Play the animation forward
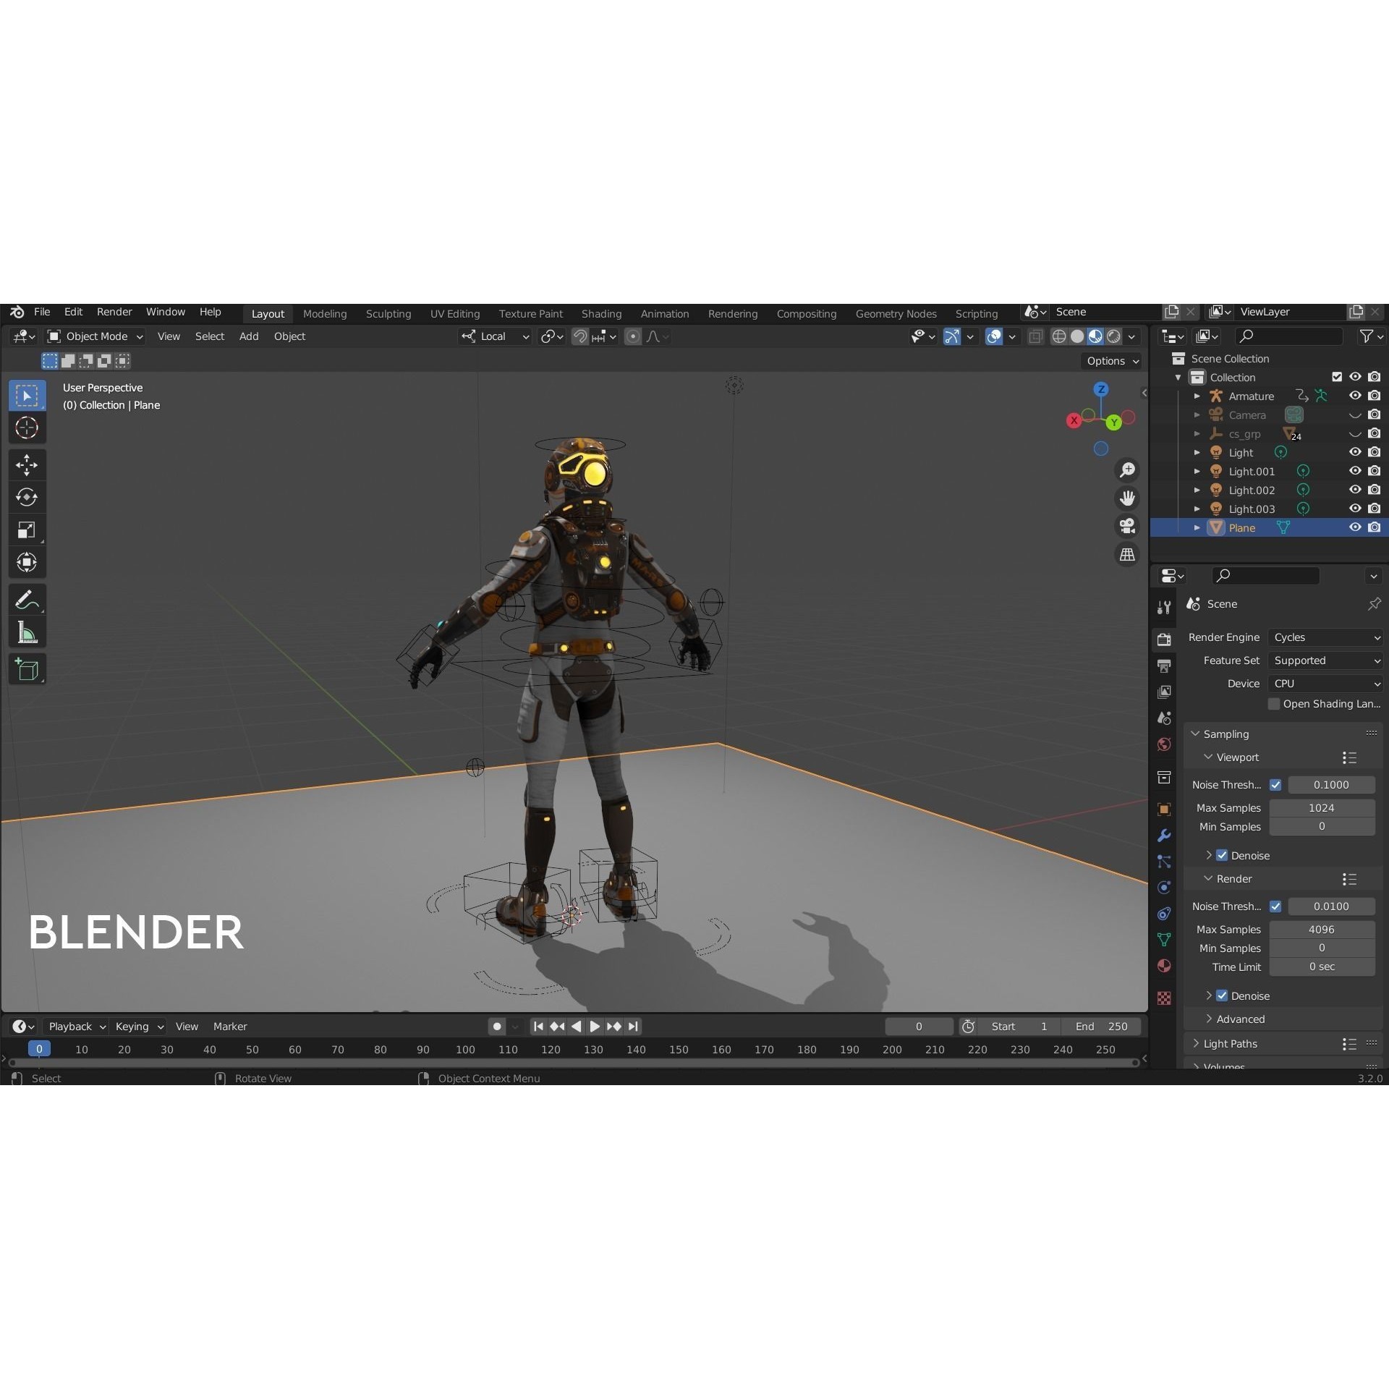1389x1389 pixels. tap(595, 1026)
